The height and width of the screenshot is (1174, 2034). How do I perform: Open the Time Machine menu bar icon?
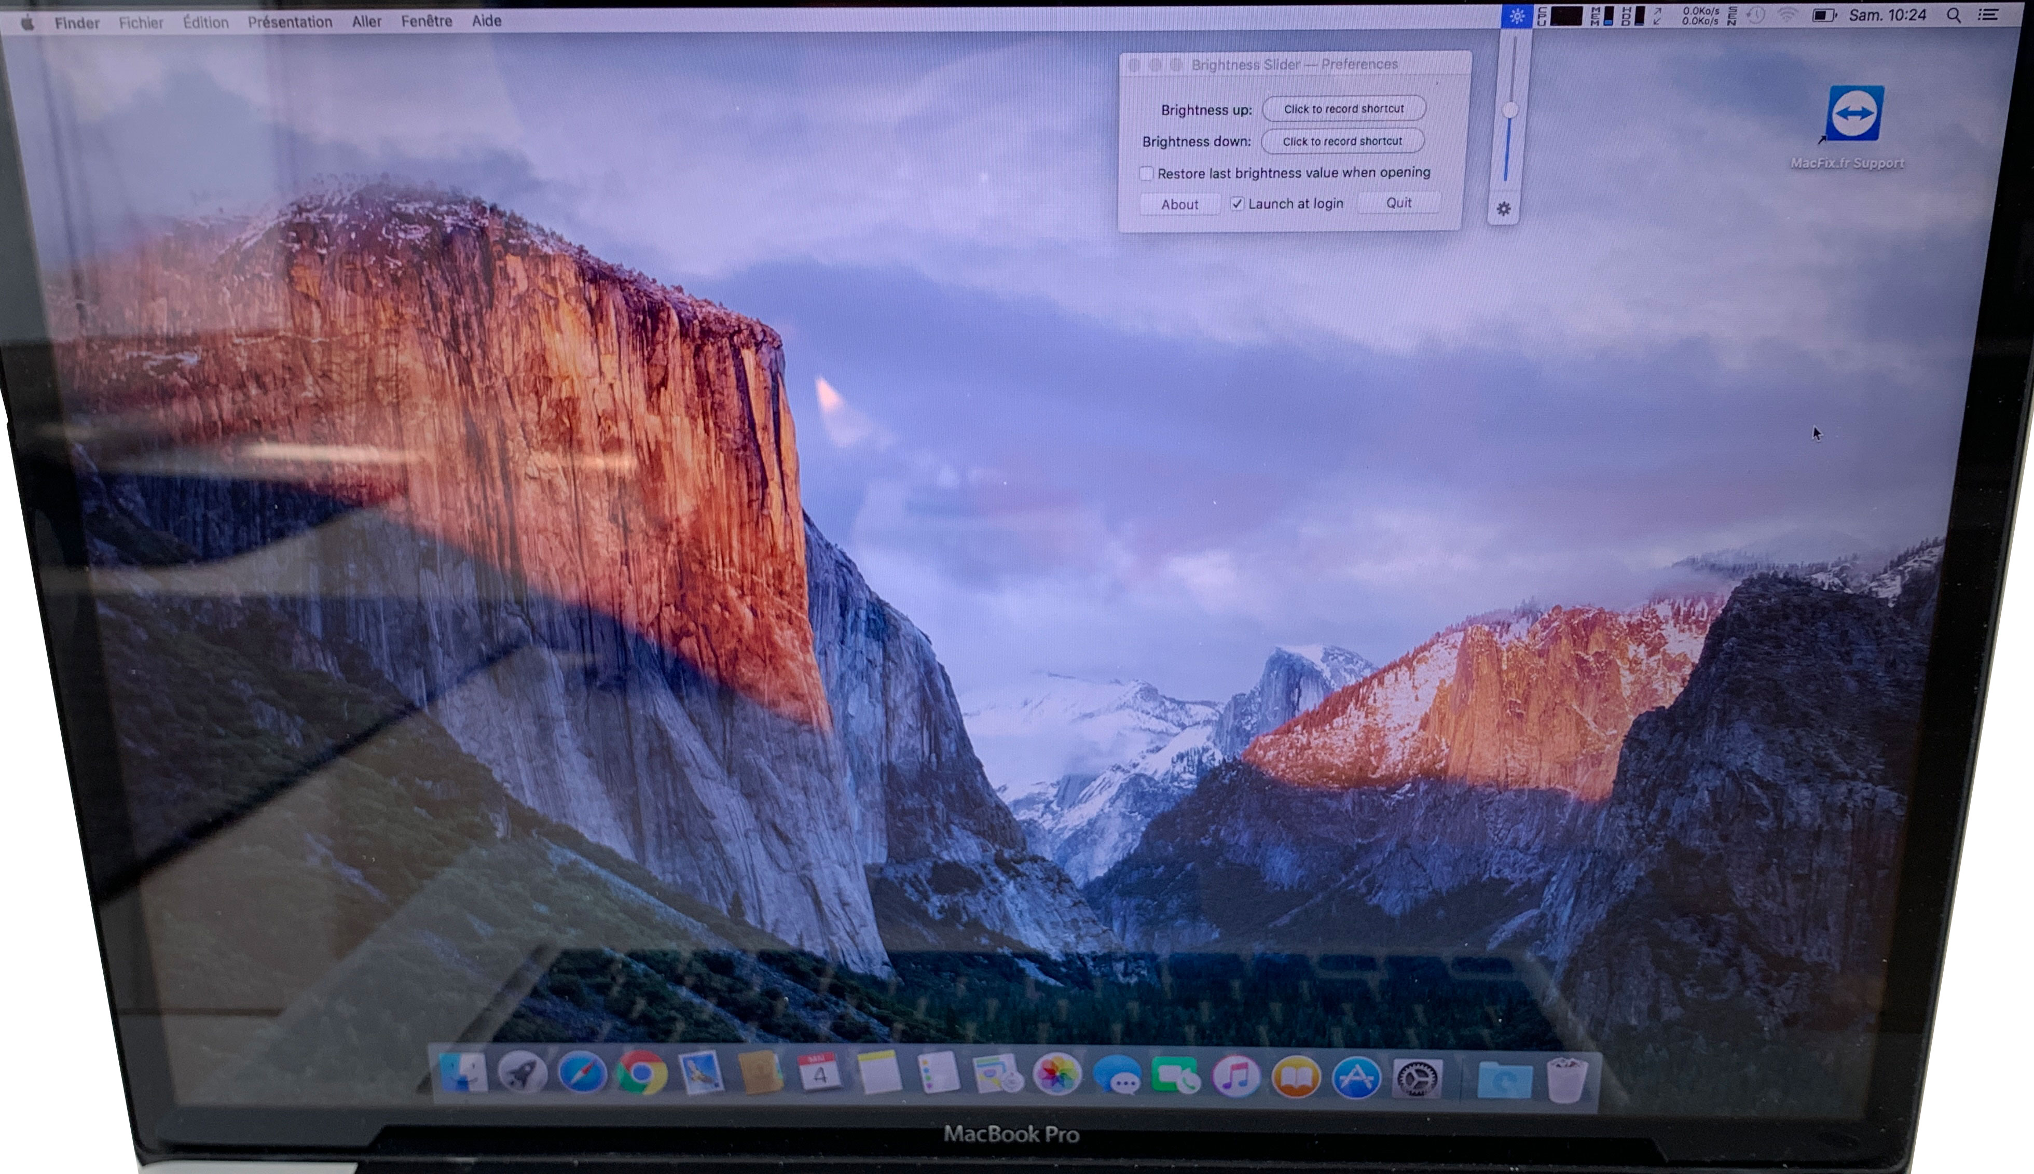click(x=1756, y=16)
